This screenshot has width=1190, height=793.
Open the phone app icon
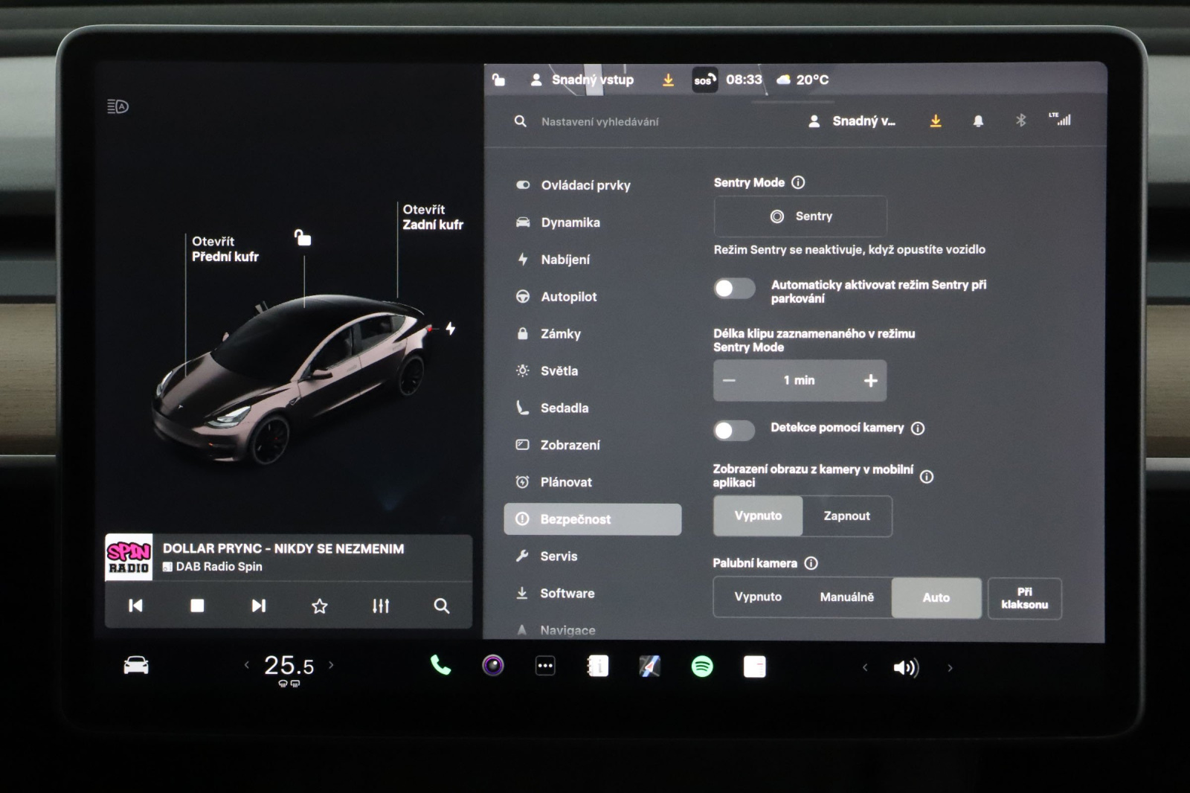point(440,666)
